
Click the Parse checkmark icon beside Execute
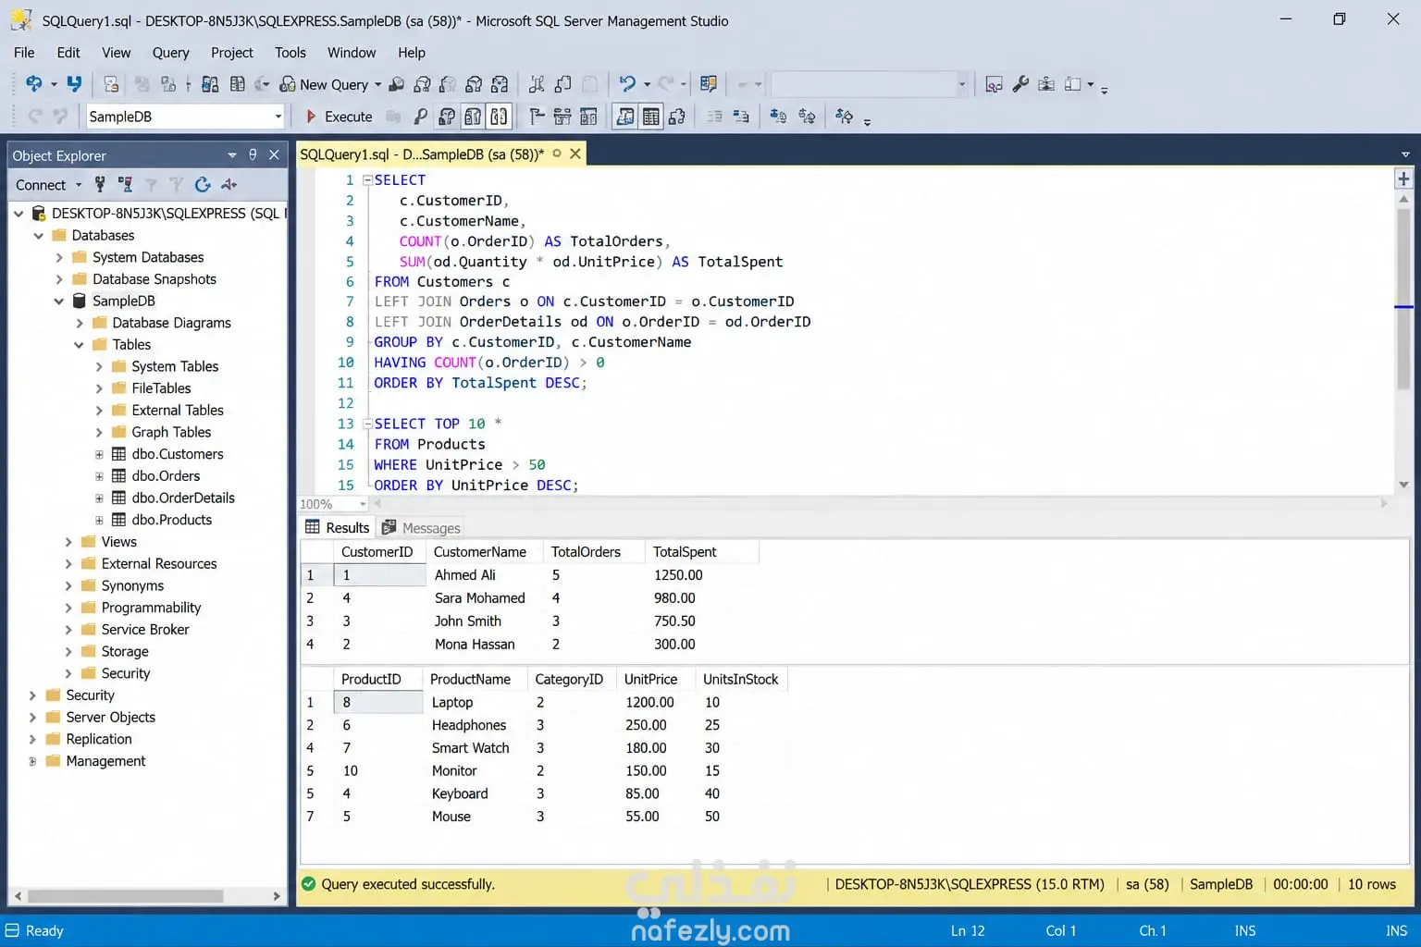pyautogui.click(x=421, y=117)
